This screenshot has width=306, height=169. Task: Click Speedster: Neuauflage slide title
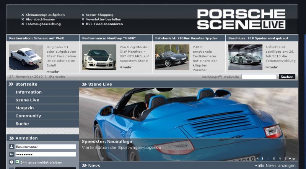point(107,141)
